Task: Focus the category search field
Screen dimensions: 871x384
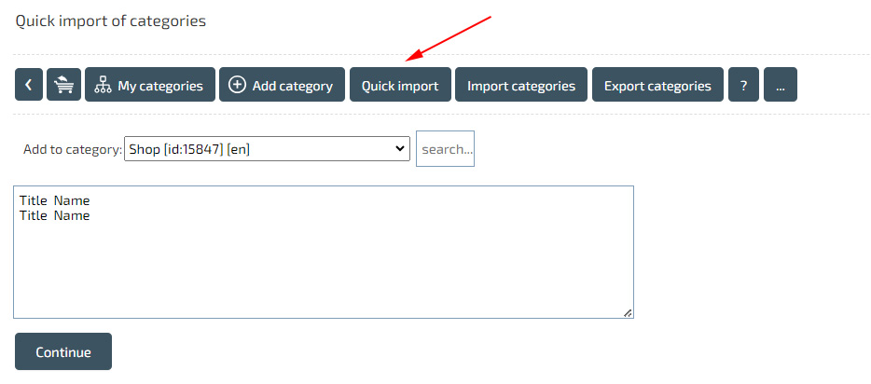Action: (445, 148)
